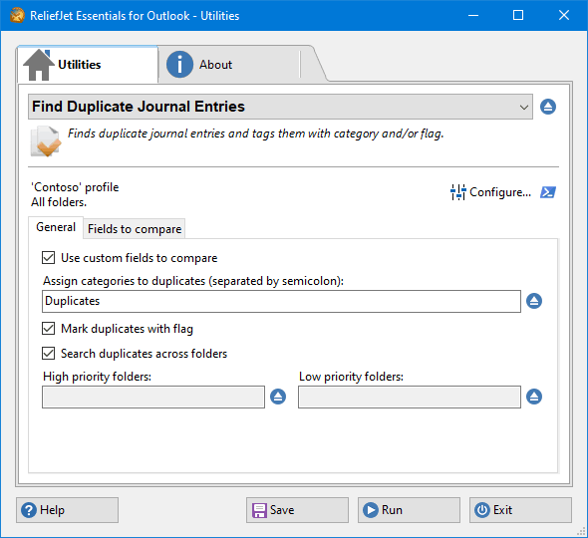Click the Run button
Image resolution: width=588 pixels, height=538 pixels.
[409, 510]
